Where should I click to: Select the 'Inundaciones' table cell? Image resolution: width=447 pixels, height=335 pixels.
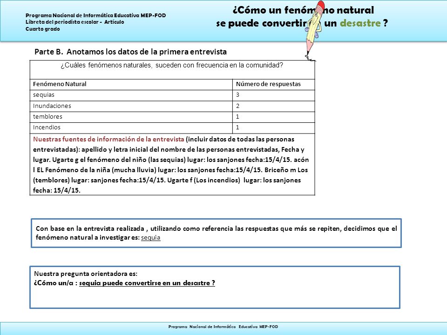[131, 106]
